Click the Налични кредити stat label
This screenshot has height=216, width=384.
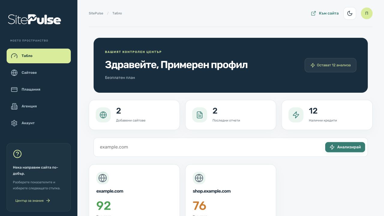coord(323,120)
